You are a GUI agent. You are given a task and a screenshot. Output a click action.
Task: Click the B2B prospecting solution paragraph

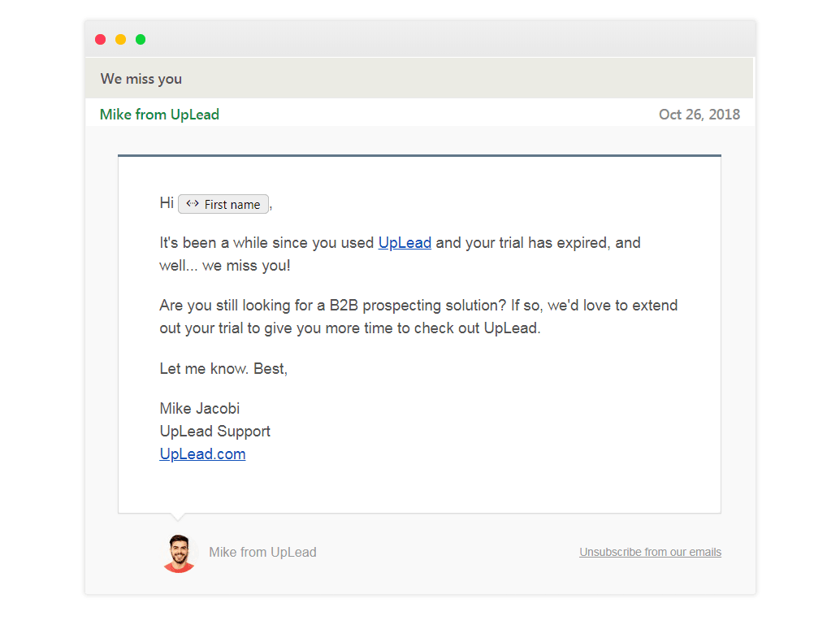tap(418, 316)
